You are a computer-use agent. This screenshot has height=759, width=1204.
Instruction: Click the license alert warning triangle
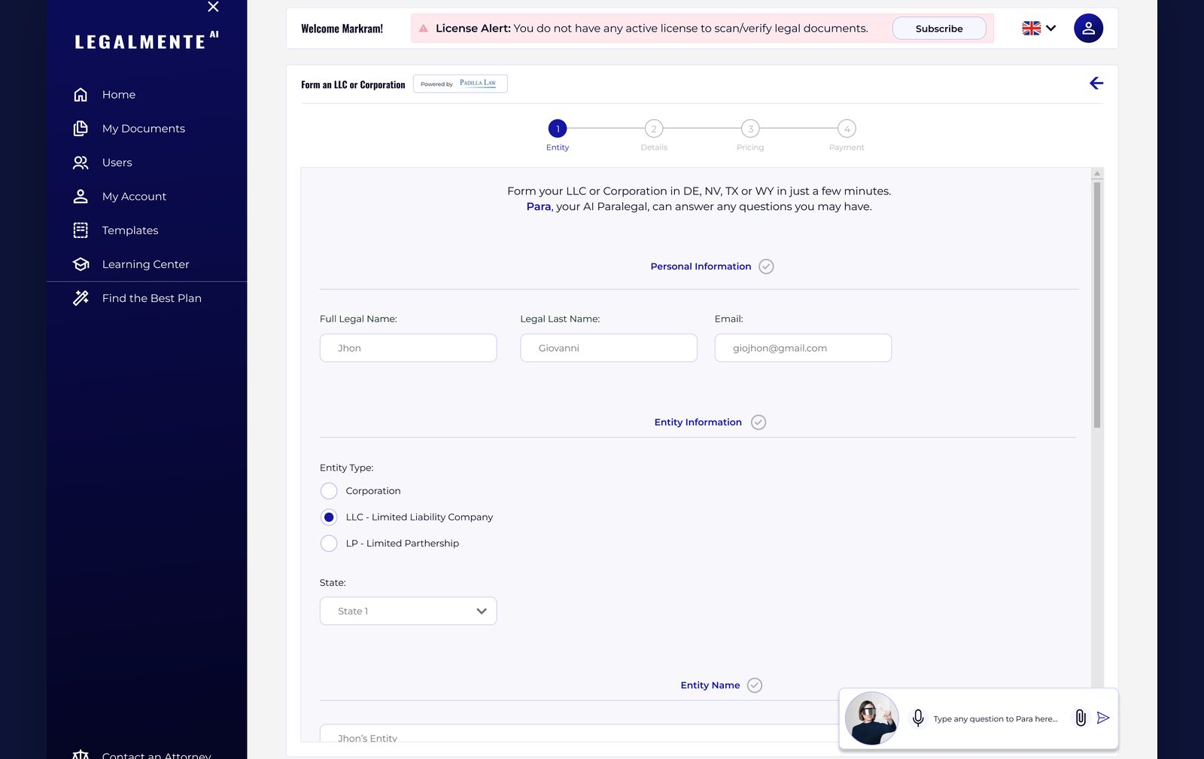click(424, 29)
